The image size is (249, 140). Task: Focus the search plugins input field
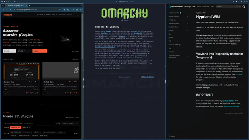tap(32, 123)
